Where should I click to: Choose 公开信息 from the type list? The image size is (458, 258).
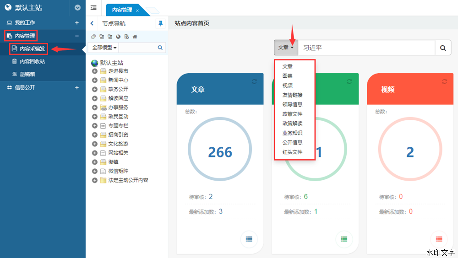(292, 142)
